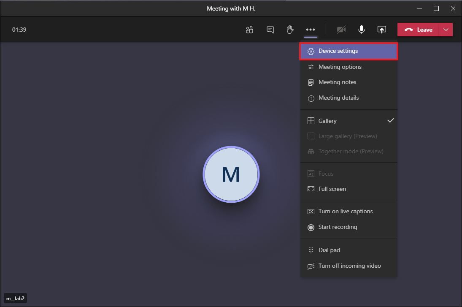The width and height of the screenshot is (462, 307).
Task: Open Meeting options
Action: click(x=339, y=67)
